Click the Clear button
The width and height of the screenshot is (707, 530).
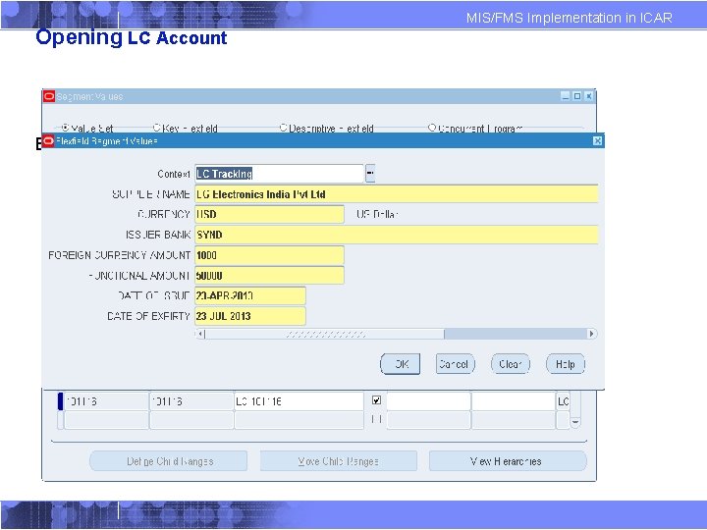pyautogui.click(x=511, y=364)
